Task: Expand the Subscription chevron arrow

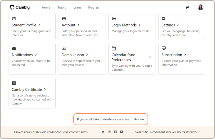Action: click(185, 55)
